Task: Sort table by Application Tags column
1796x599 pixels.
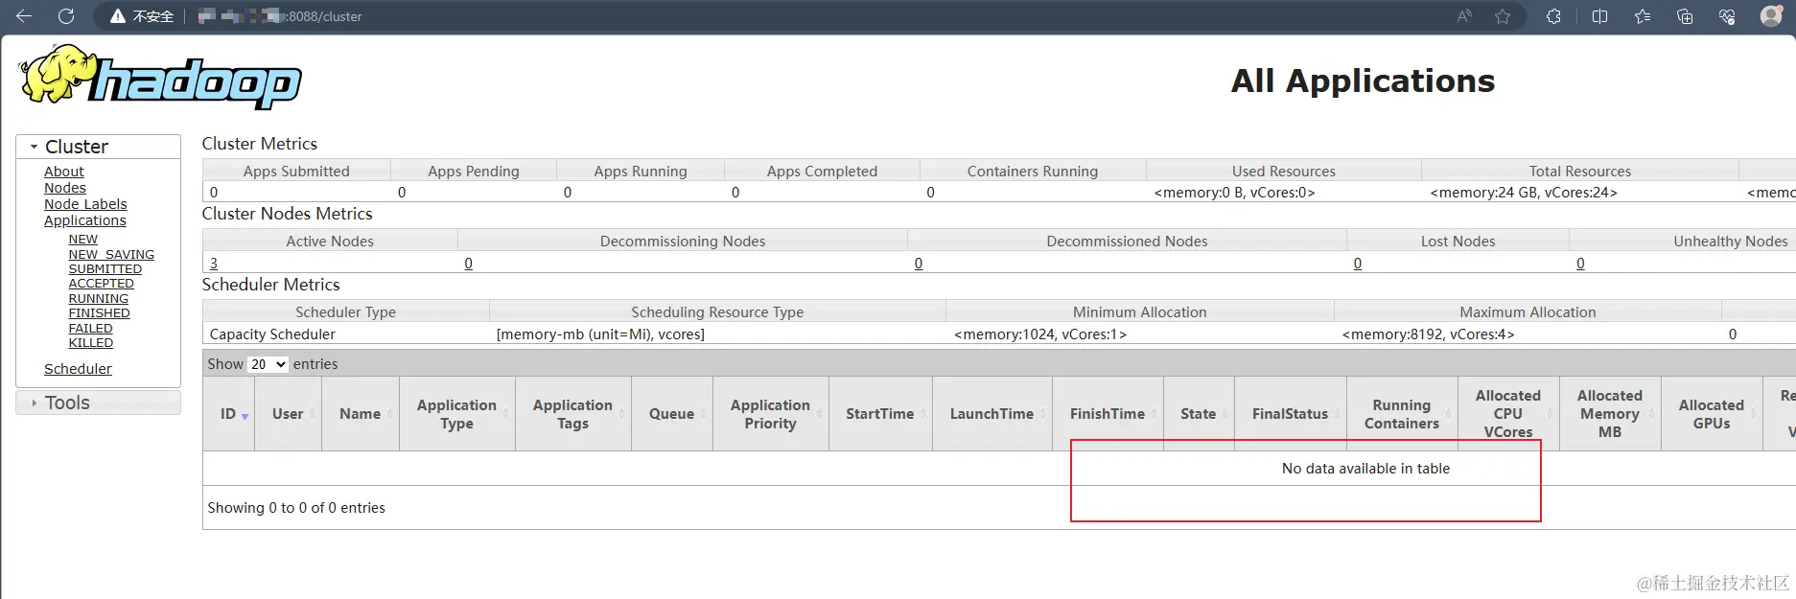Action: pos(573,414)
